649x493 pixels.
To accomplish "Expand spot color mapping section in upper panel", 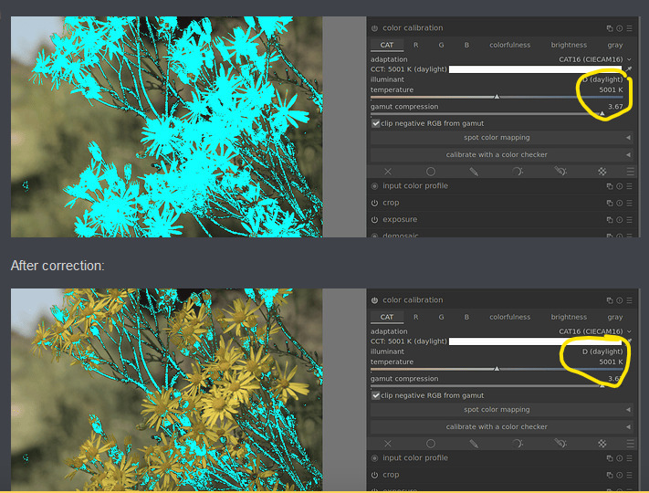I will tap(498, 138).
